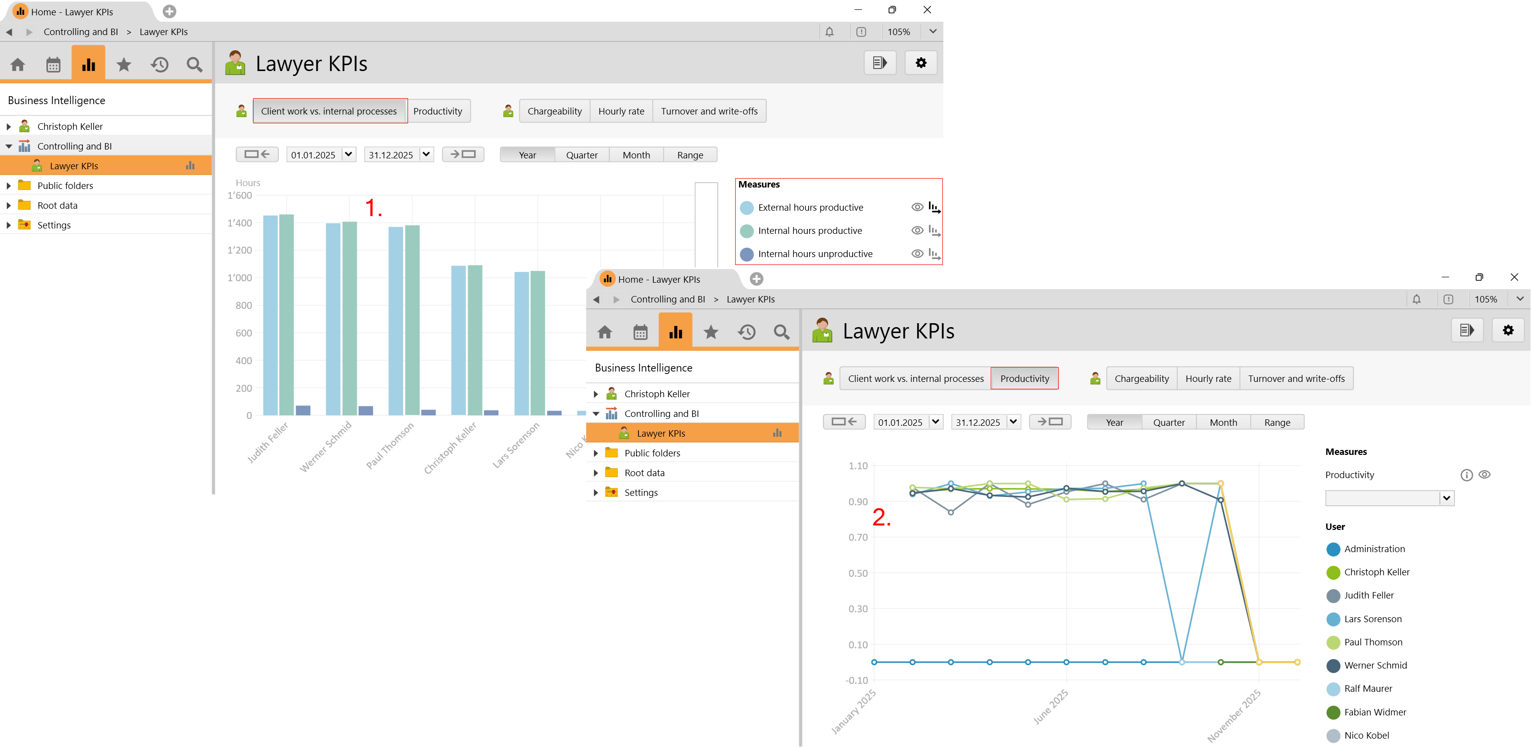Hide External hours productive measure via eye

coord(917,207)
